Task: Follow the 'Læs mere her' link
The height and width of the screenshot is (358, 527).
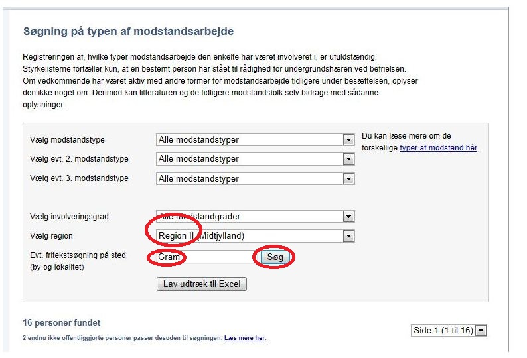Action: [x=244, y=338]
